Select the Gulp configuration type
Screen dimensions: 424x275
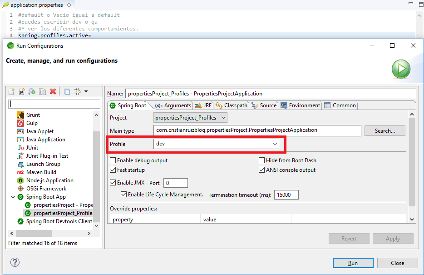click(27, 123)
